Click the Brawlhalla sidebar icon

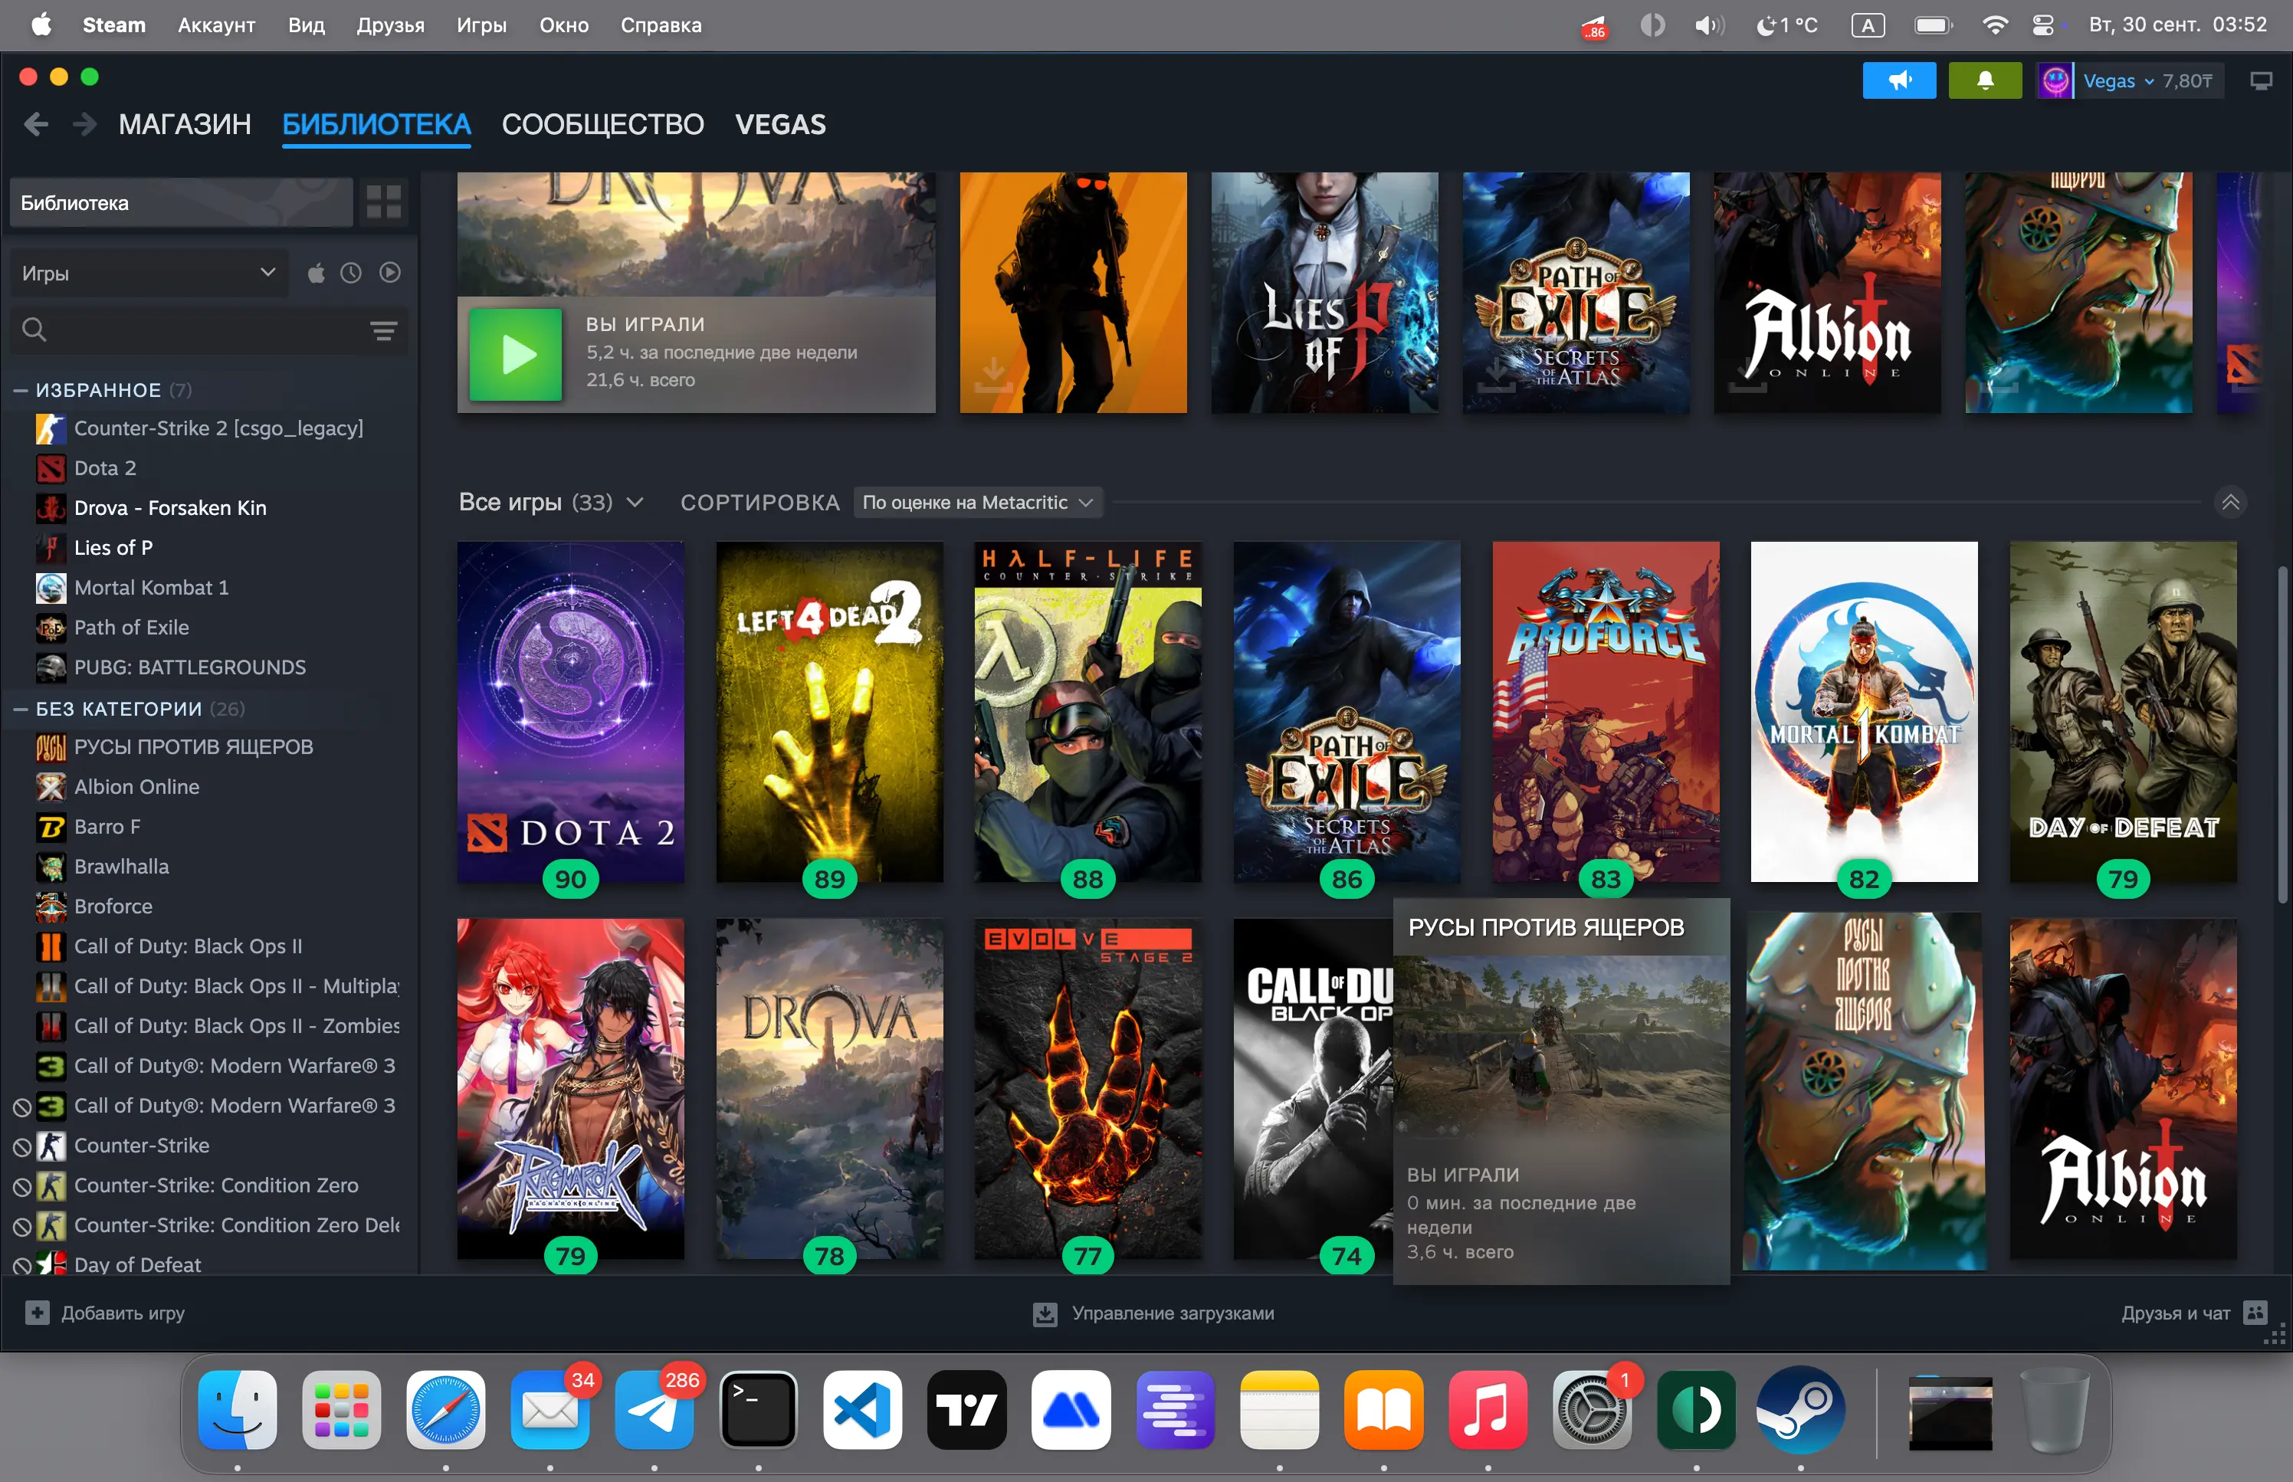click(51, 867)
